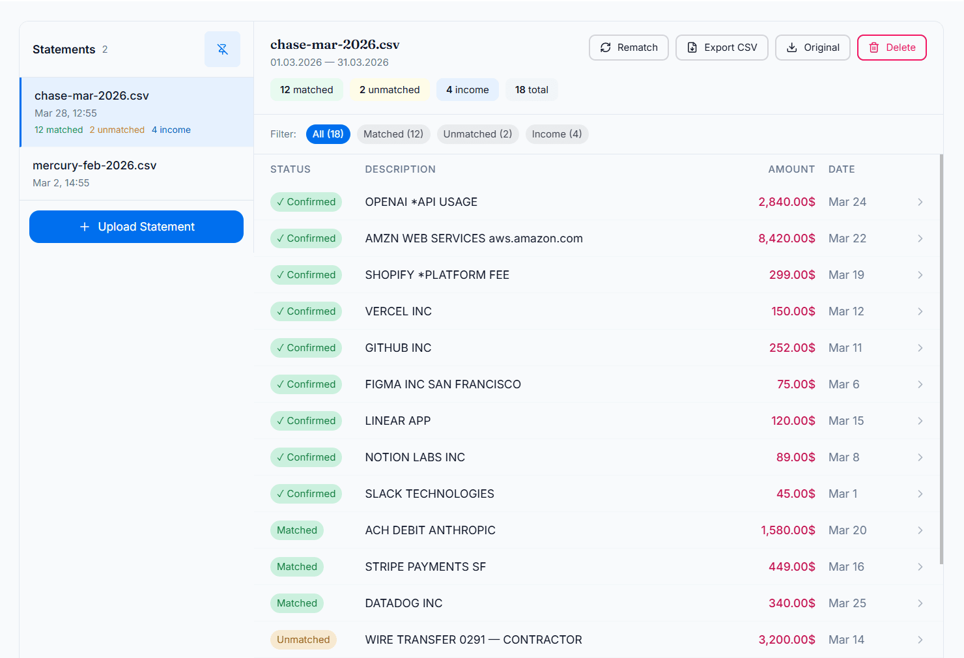964x658 pixels.
Task: Click Matched badge on STRIPE PAYMENTS row
Action: click(297, 567)
